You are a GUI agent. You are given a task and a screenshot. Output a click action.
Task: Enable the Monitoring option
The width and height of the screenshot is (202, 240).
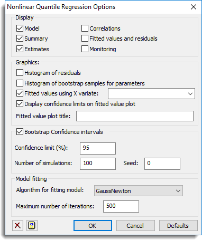(x=85, y=49)
